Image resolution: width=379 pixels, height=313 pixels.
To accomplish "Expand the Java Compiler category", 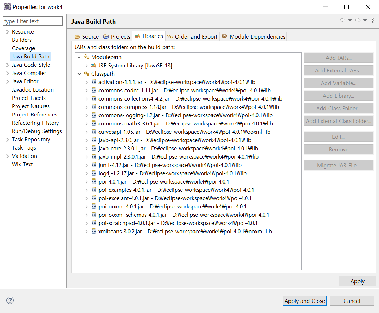I will tap(8, 73).
